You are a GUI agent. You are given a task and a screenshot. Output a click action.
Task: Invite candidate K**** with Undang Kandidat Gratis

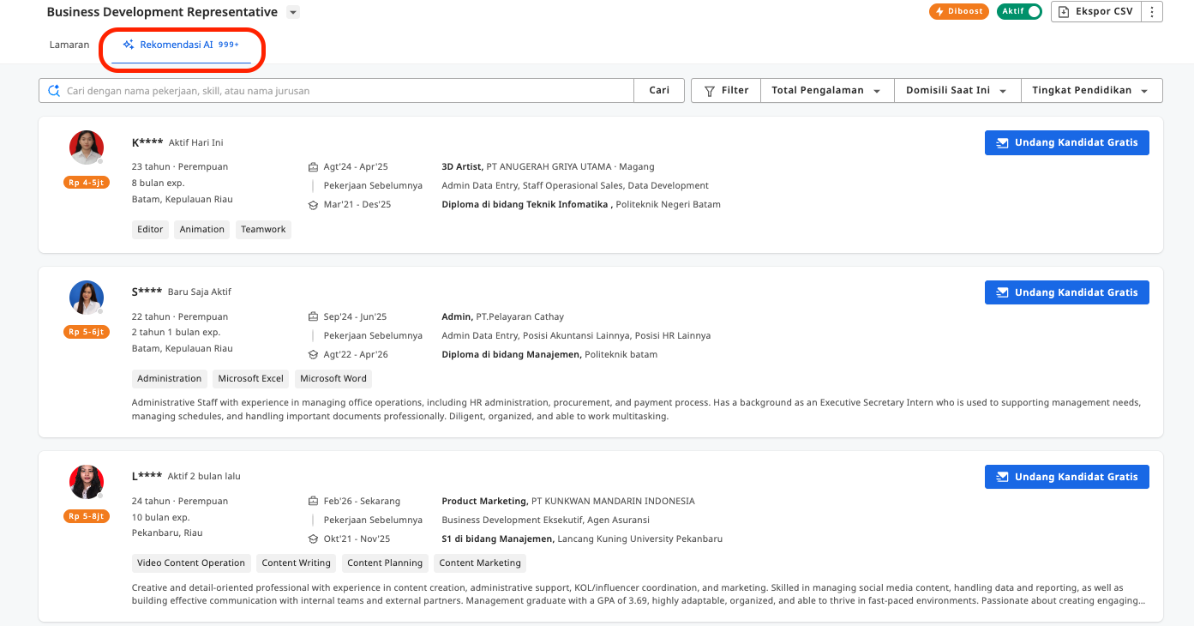[1067, 143]
